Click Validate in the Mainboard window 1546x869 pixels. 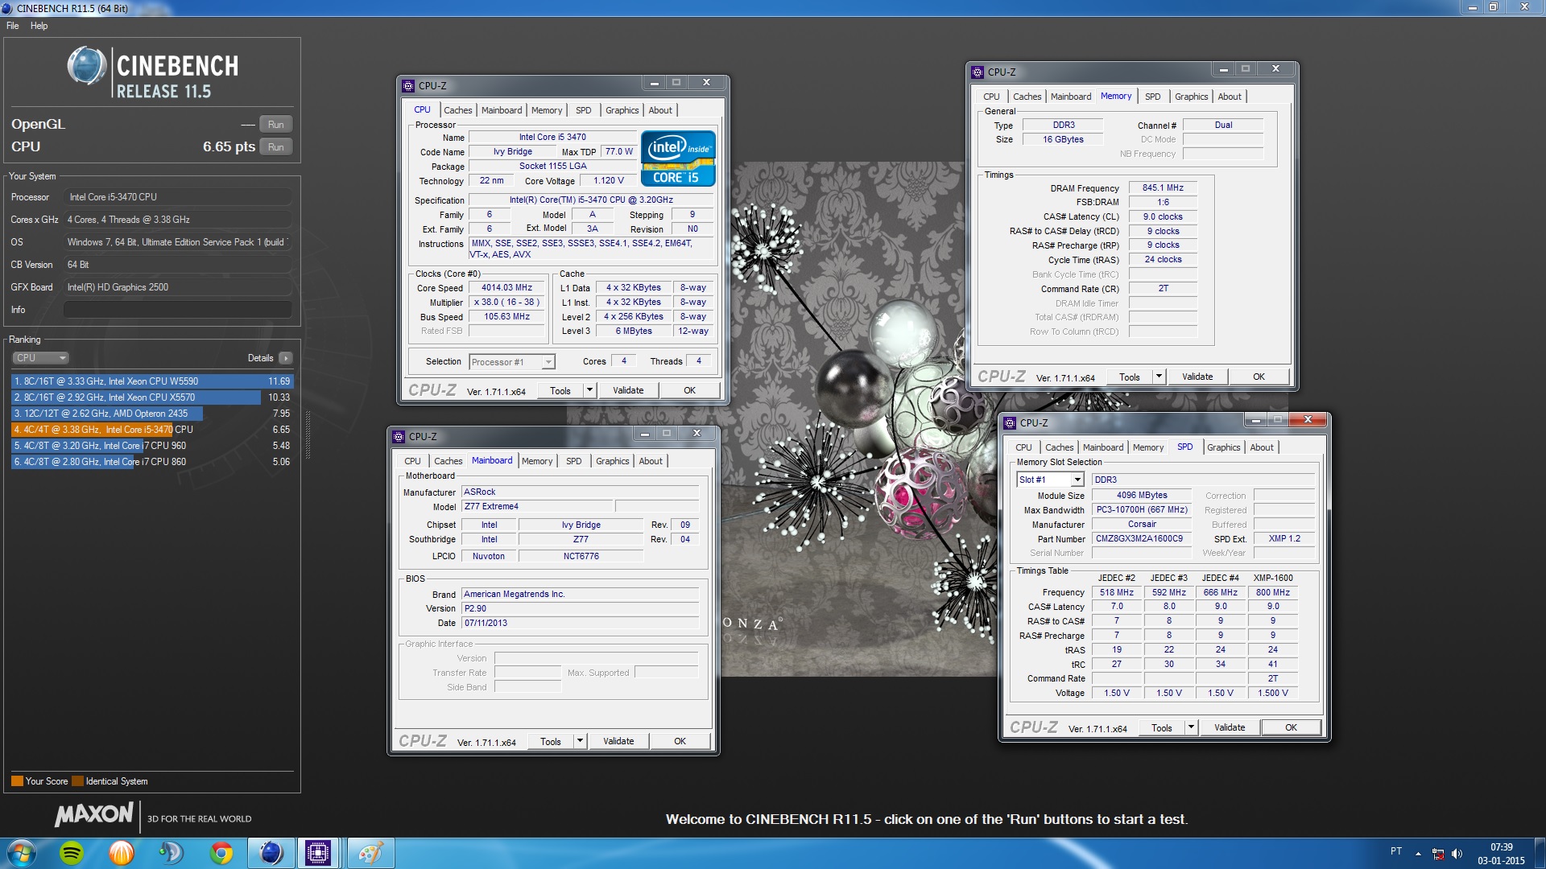(618, 741)
